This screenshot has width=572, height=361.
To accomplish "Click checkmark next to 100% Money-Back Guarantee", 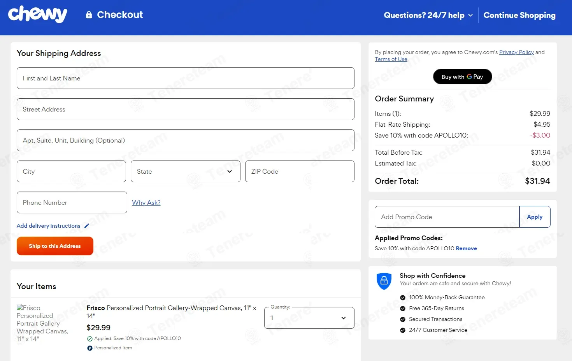I will tap(403, 298).
